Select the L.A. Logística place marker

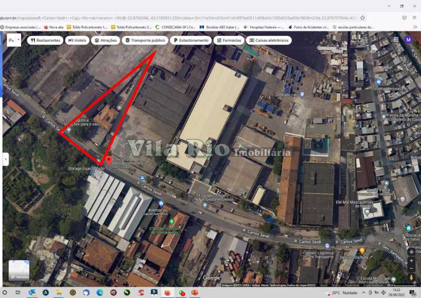(69, 130)
